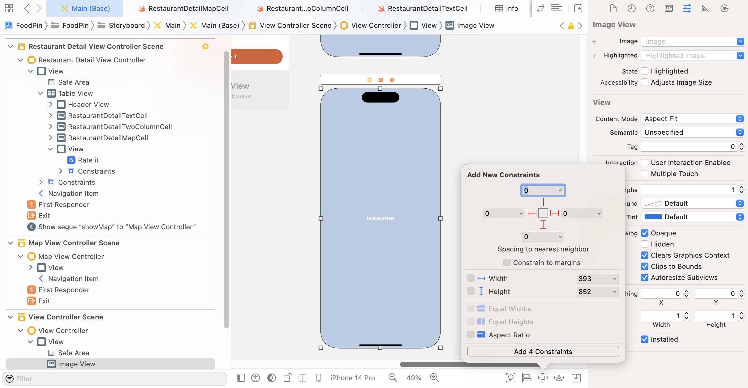The image size is (748, 388).
Task: Open the Size inspector ruler icon
Action: click(x=705, y=8)
